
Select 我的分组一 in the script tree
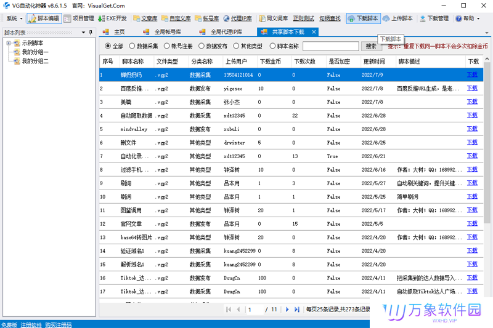point(35,52)
